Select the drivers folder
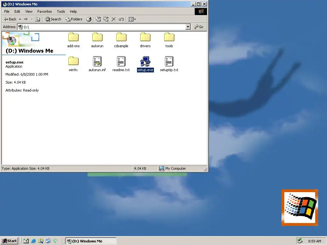Screen dimensions: 327x245 tap(145, 40)
